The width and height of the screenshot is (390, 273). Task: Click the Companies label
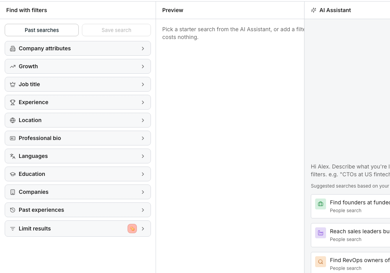click(x=34, y=192)
